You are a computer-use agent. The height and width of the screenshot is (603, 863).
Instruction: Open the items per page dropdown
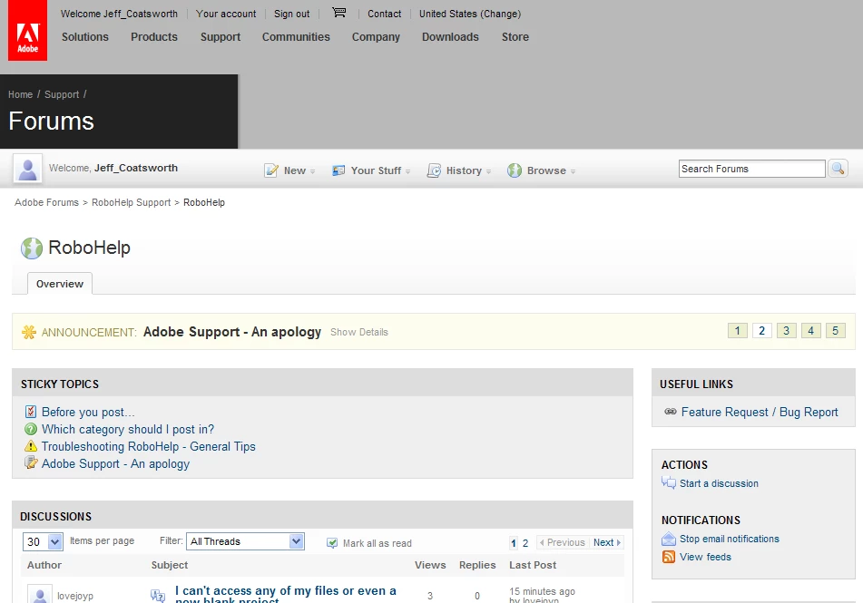(43, 542)
